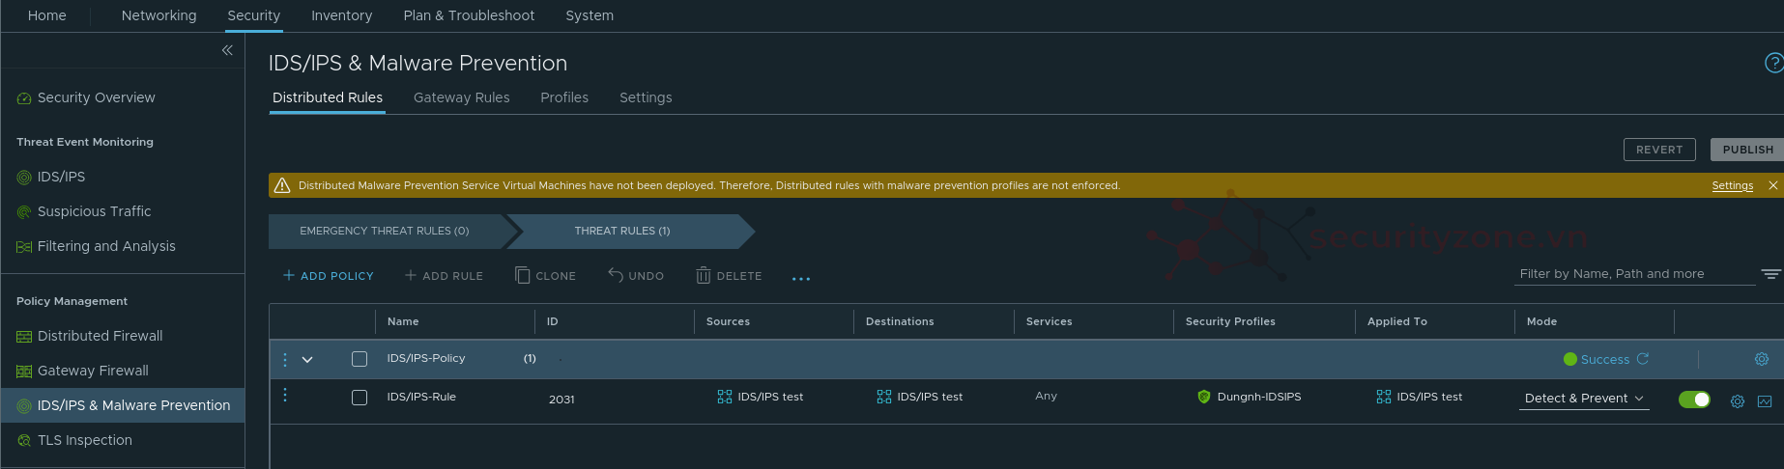Select the IDS/IPS-Rule checkbox

tap(360, 398)
